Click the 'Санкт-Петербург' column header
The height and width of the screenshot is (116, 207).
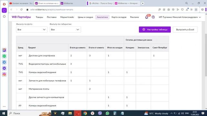(x=160, y=48)
